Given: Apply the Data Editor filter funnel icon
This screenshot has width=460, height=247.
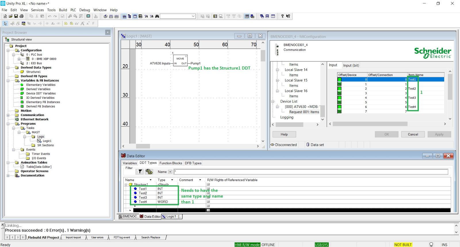Looking at the screenshot, I should [x=140, y=172].
